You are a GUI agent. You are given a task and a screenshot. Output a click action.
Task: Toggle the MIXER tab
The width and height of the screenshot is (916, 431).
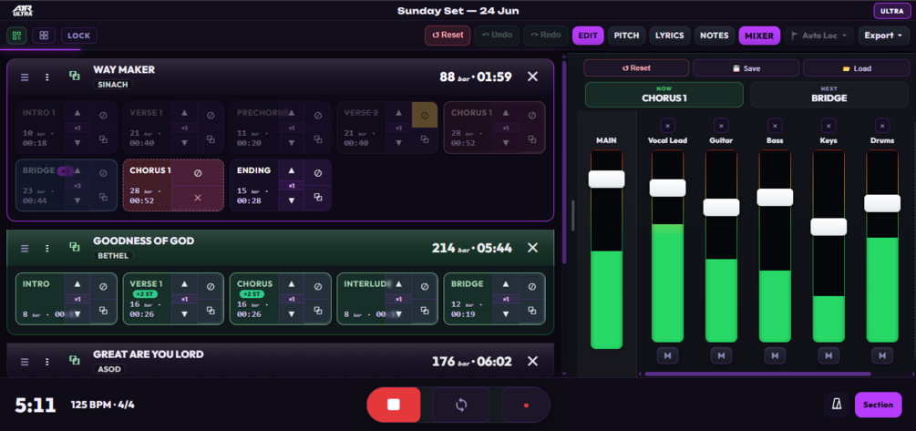[x=759, y=36]
